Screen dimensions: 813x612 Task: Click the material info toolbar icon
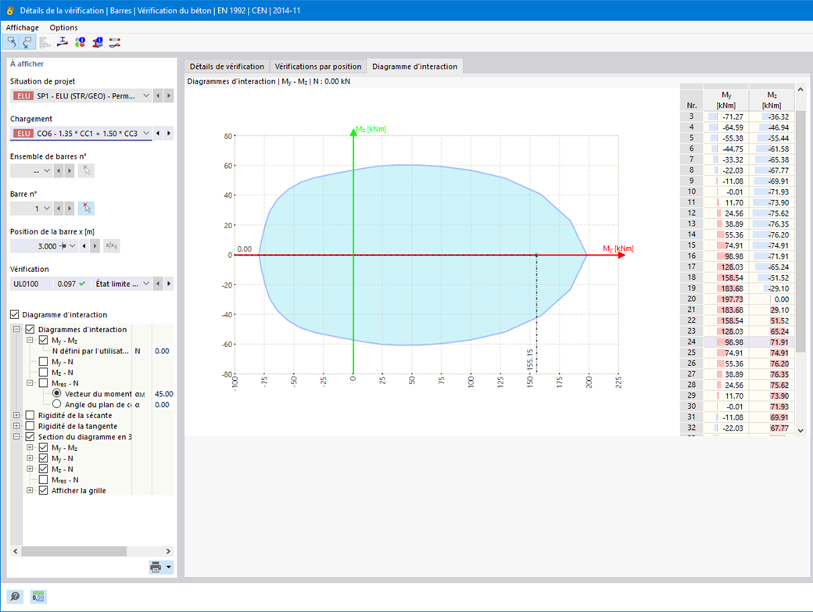pyautogui.click(x=80, y=42)
